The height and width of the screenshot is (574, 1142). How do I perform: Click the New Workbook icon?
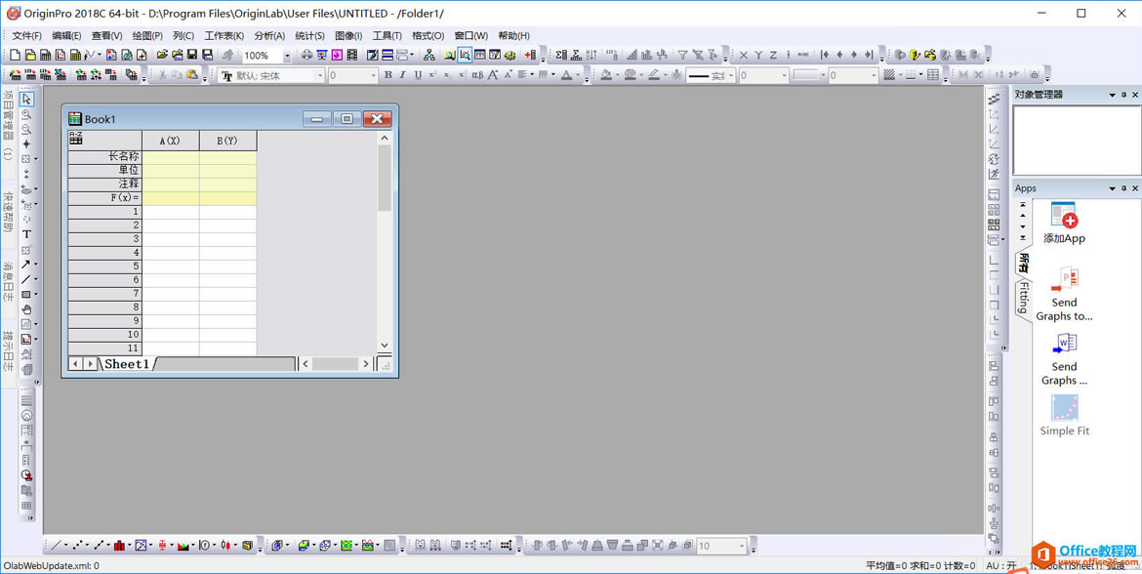45,55
